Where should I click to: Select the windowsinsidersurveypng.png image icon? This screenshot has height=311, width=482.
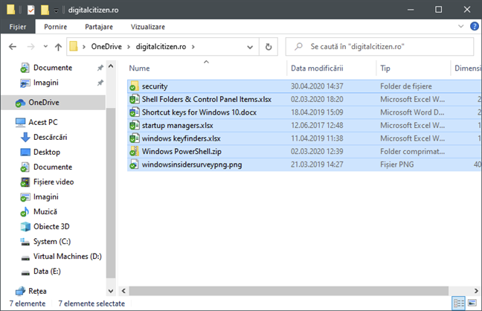pyautogui.click(x=134, y=164)
